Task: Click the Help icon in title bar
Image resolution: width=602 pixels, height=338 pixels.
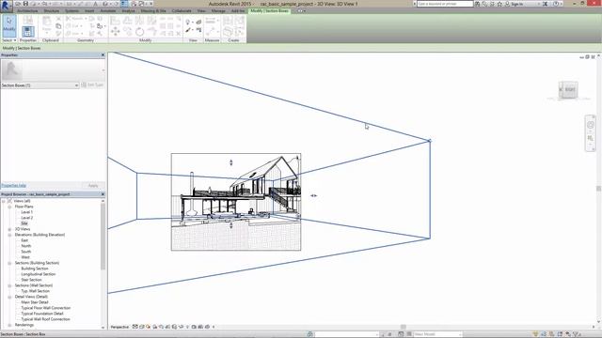Action: 556,4
